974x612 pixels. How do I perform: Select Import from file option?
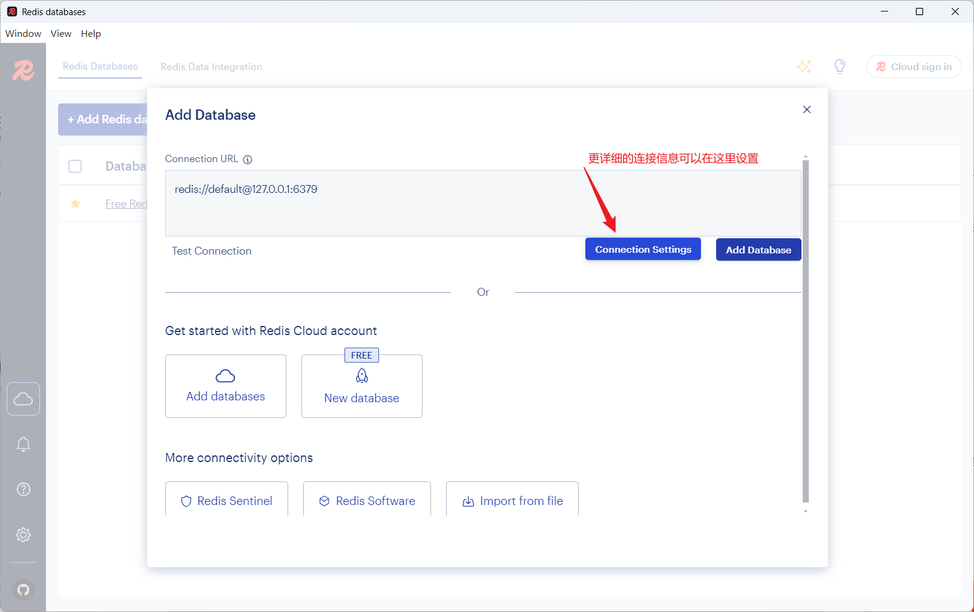512,500
